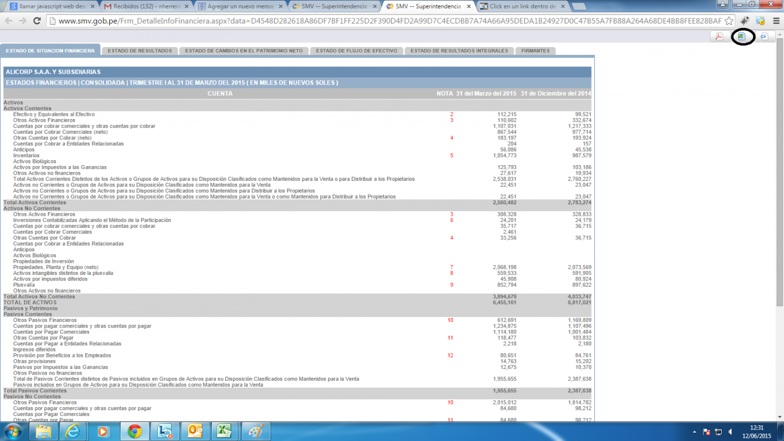Click 'Total Activos Corrientes' row label
784x441 pixels.
tap(34, 203)
